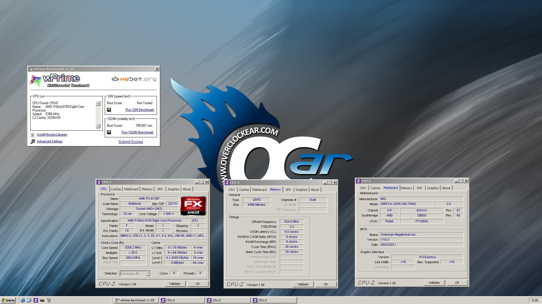Click the motherboard Model 990FXA-GD65 (MS-7640)

click(x=406, y=204)
